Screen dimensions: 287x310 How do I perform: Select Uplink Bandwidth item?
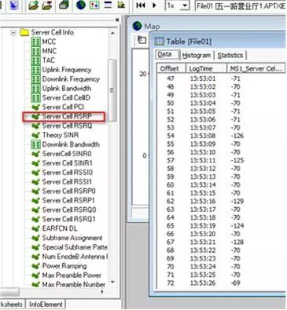pyautogui.click(x=67, y=89)
